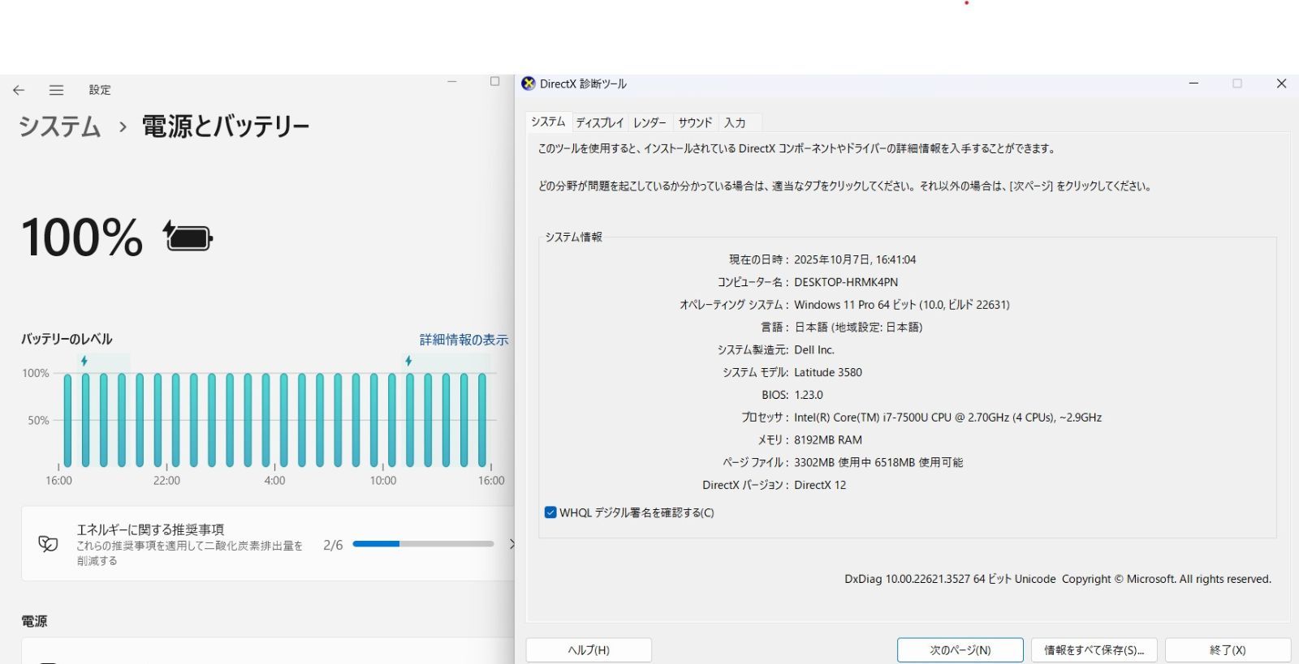Viewport: 1299px width, 664px height.
Task: Close the DirectX diagnostic tool window
Action: 1281,84
